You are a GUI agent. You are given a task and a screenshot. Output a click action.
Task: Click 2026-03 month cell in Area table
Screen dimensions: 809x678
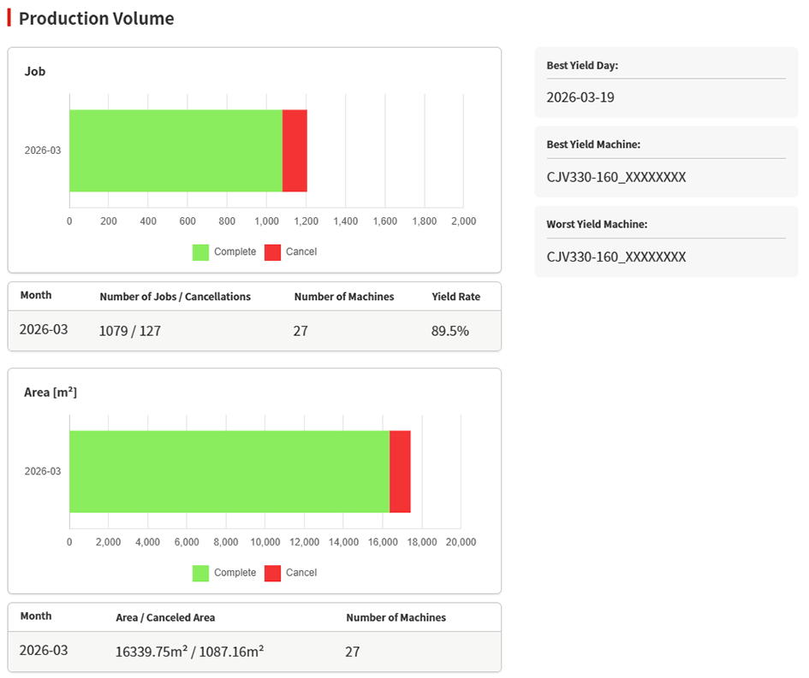tap(44, 651)
